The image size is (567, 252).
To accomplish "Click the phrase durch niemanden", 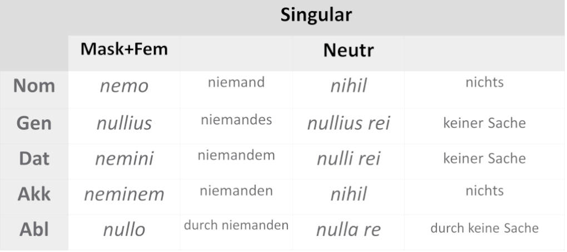I will coord(236,225).
